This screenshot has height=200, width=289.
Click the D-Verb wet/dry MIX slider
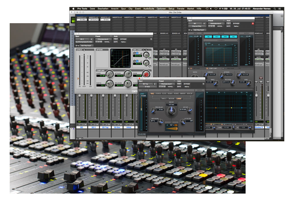[171, 129]
